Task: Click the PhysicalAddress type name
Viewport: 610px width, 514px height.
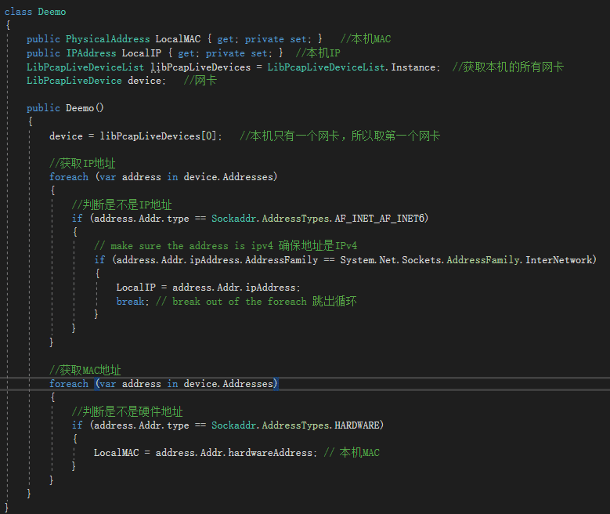Action: coord(107,39)
